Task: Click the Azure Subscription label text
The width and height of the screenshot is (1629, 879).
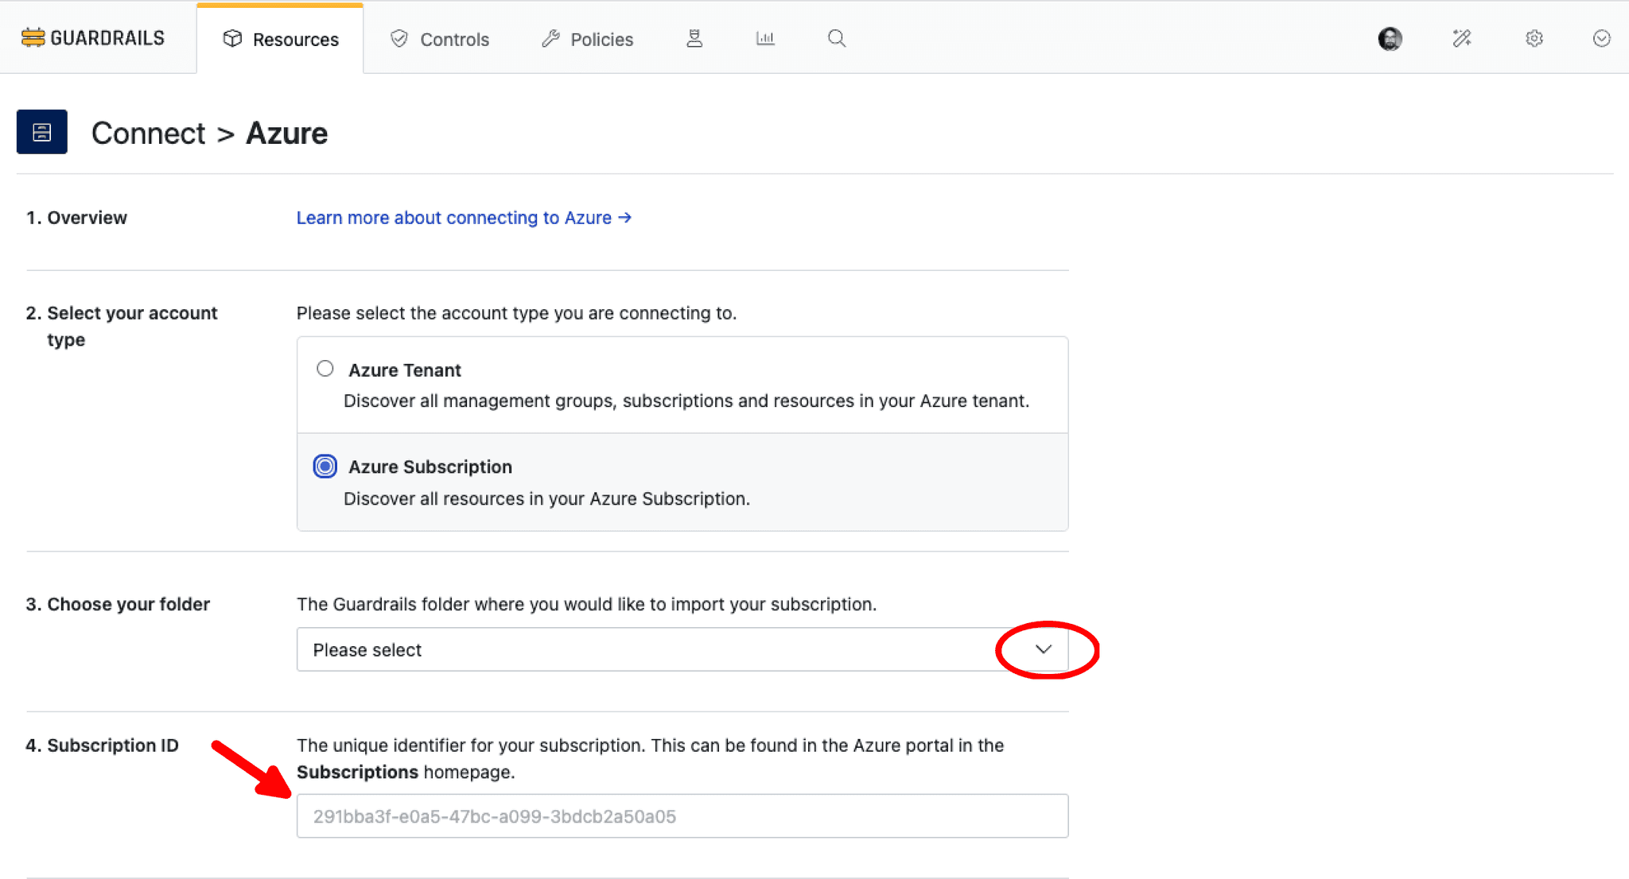Action: 430,467
